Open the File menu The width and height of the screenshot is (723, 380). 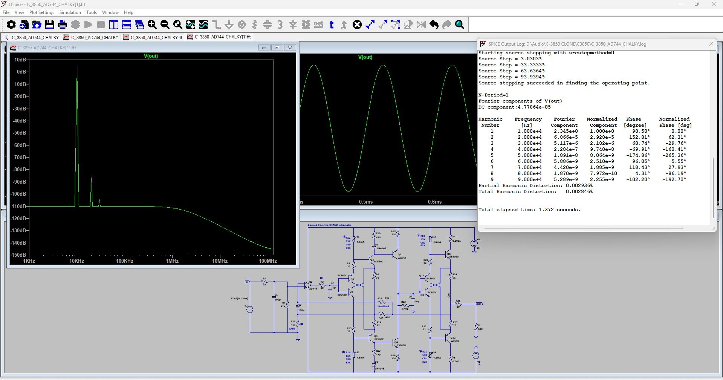pos(6,12)
